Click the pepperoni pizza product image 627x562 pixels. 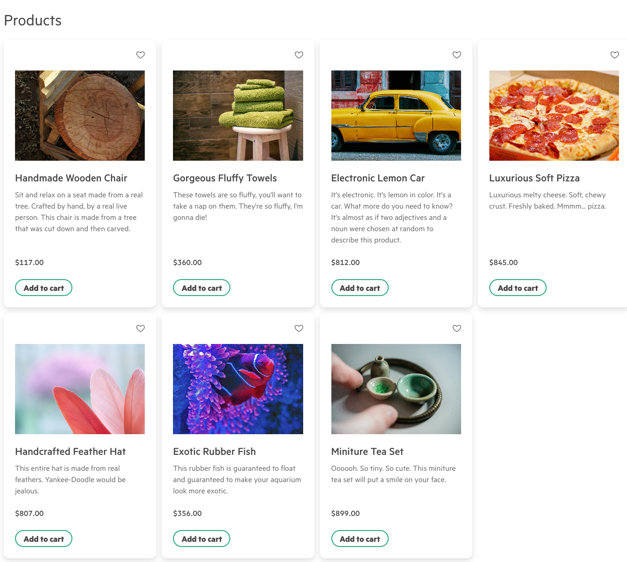554,116
